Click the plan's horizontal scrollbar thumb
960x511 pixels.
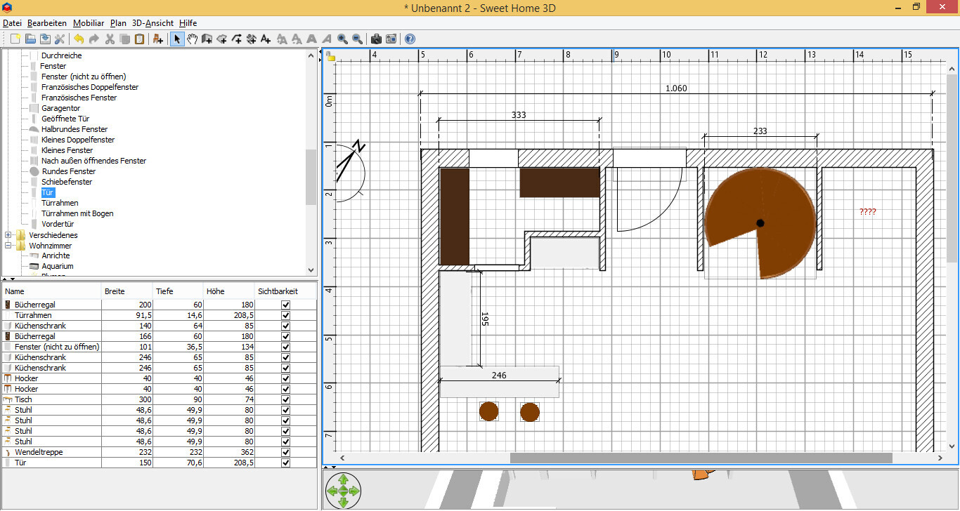(x=701, y=458)
